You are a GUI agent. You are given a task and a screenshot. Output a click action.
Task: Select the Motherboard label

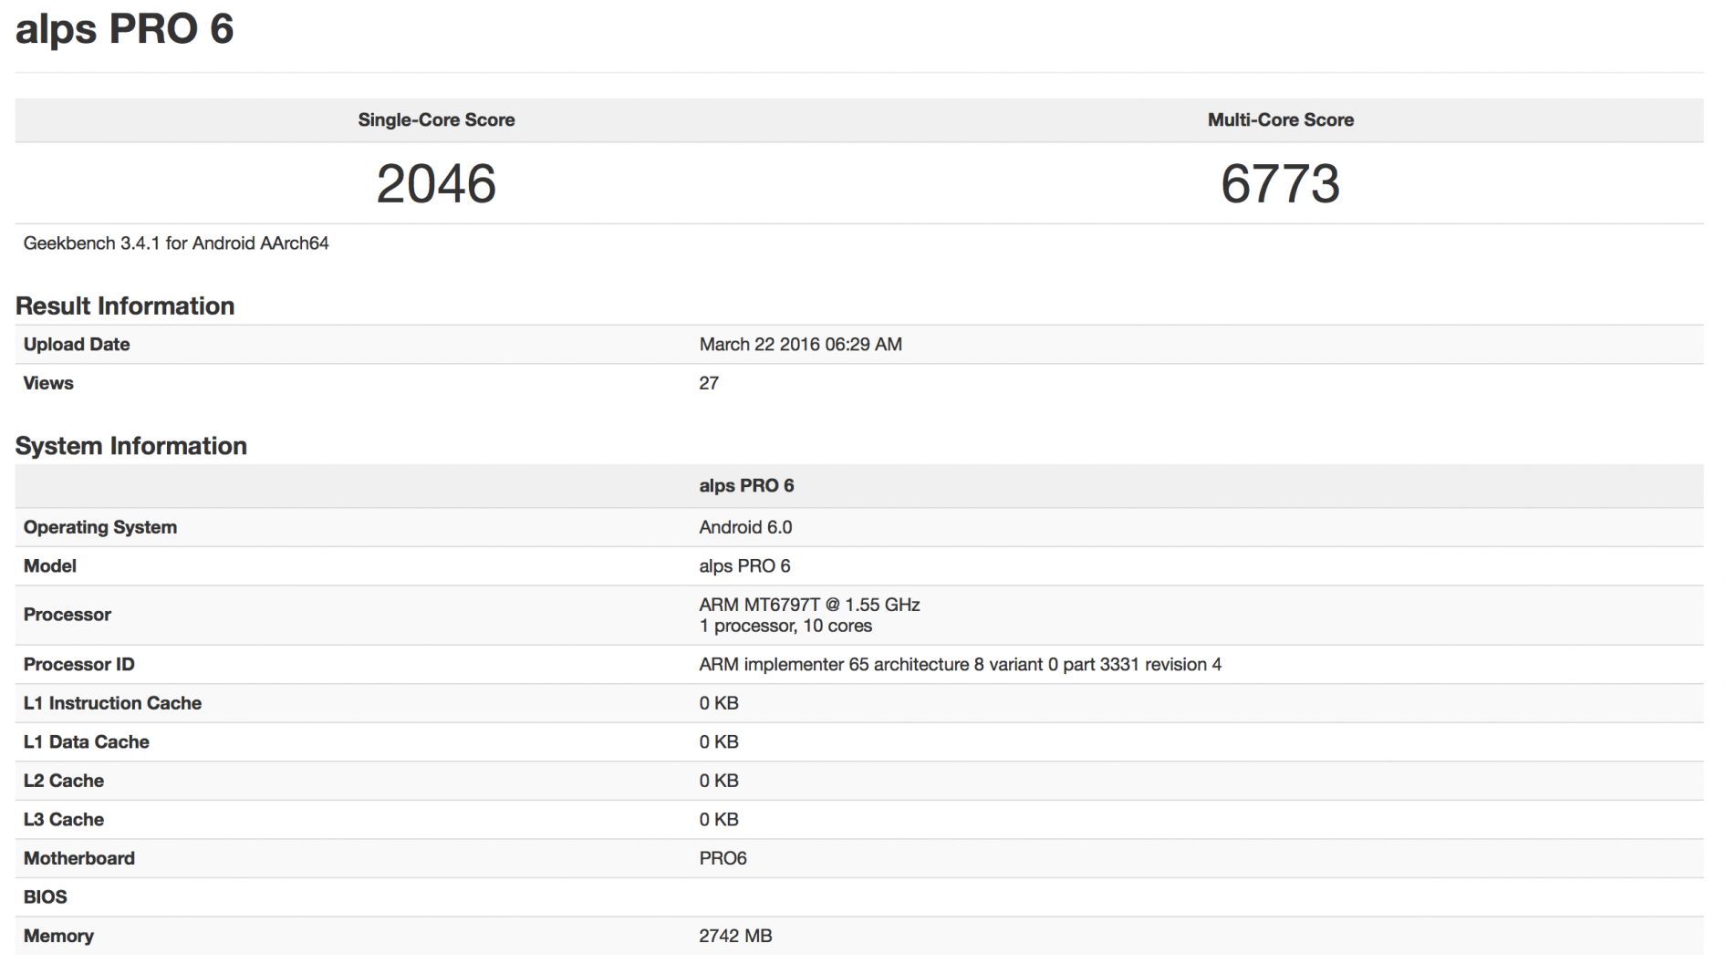(x=79, y=858)
